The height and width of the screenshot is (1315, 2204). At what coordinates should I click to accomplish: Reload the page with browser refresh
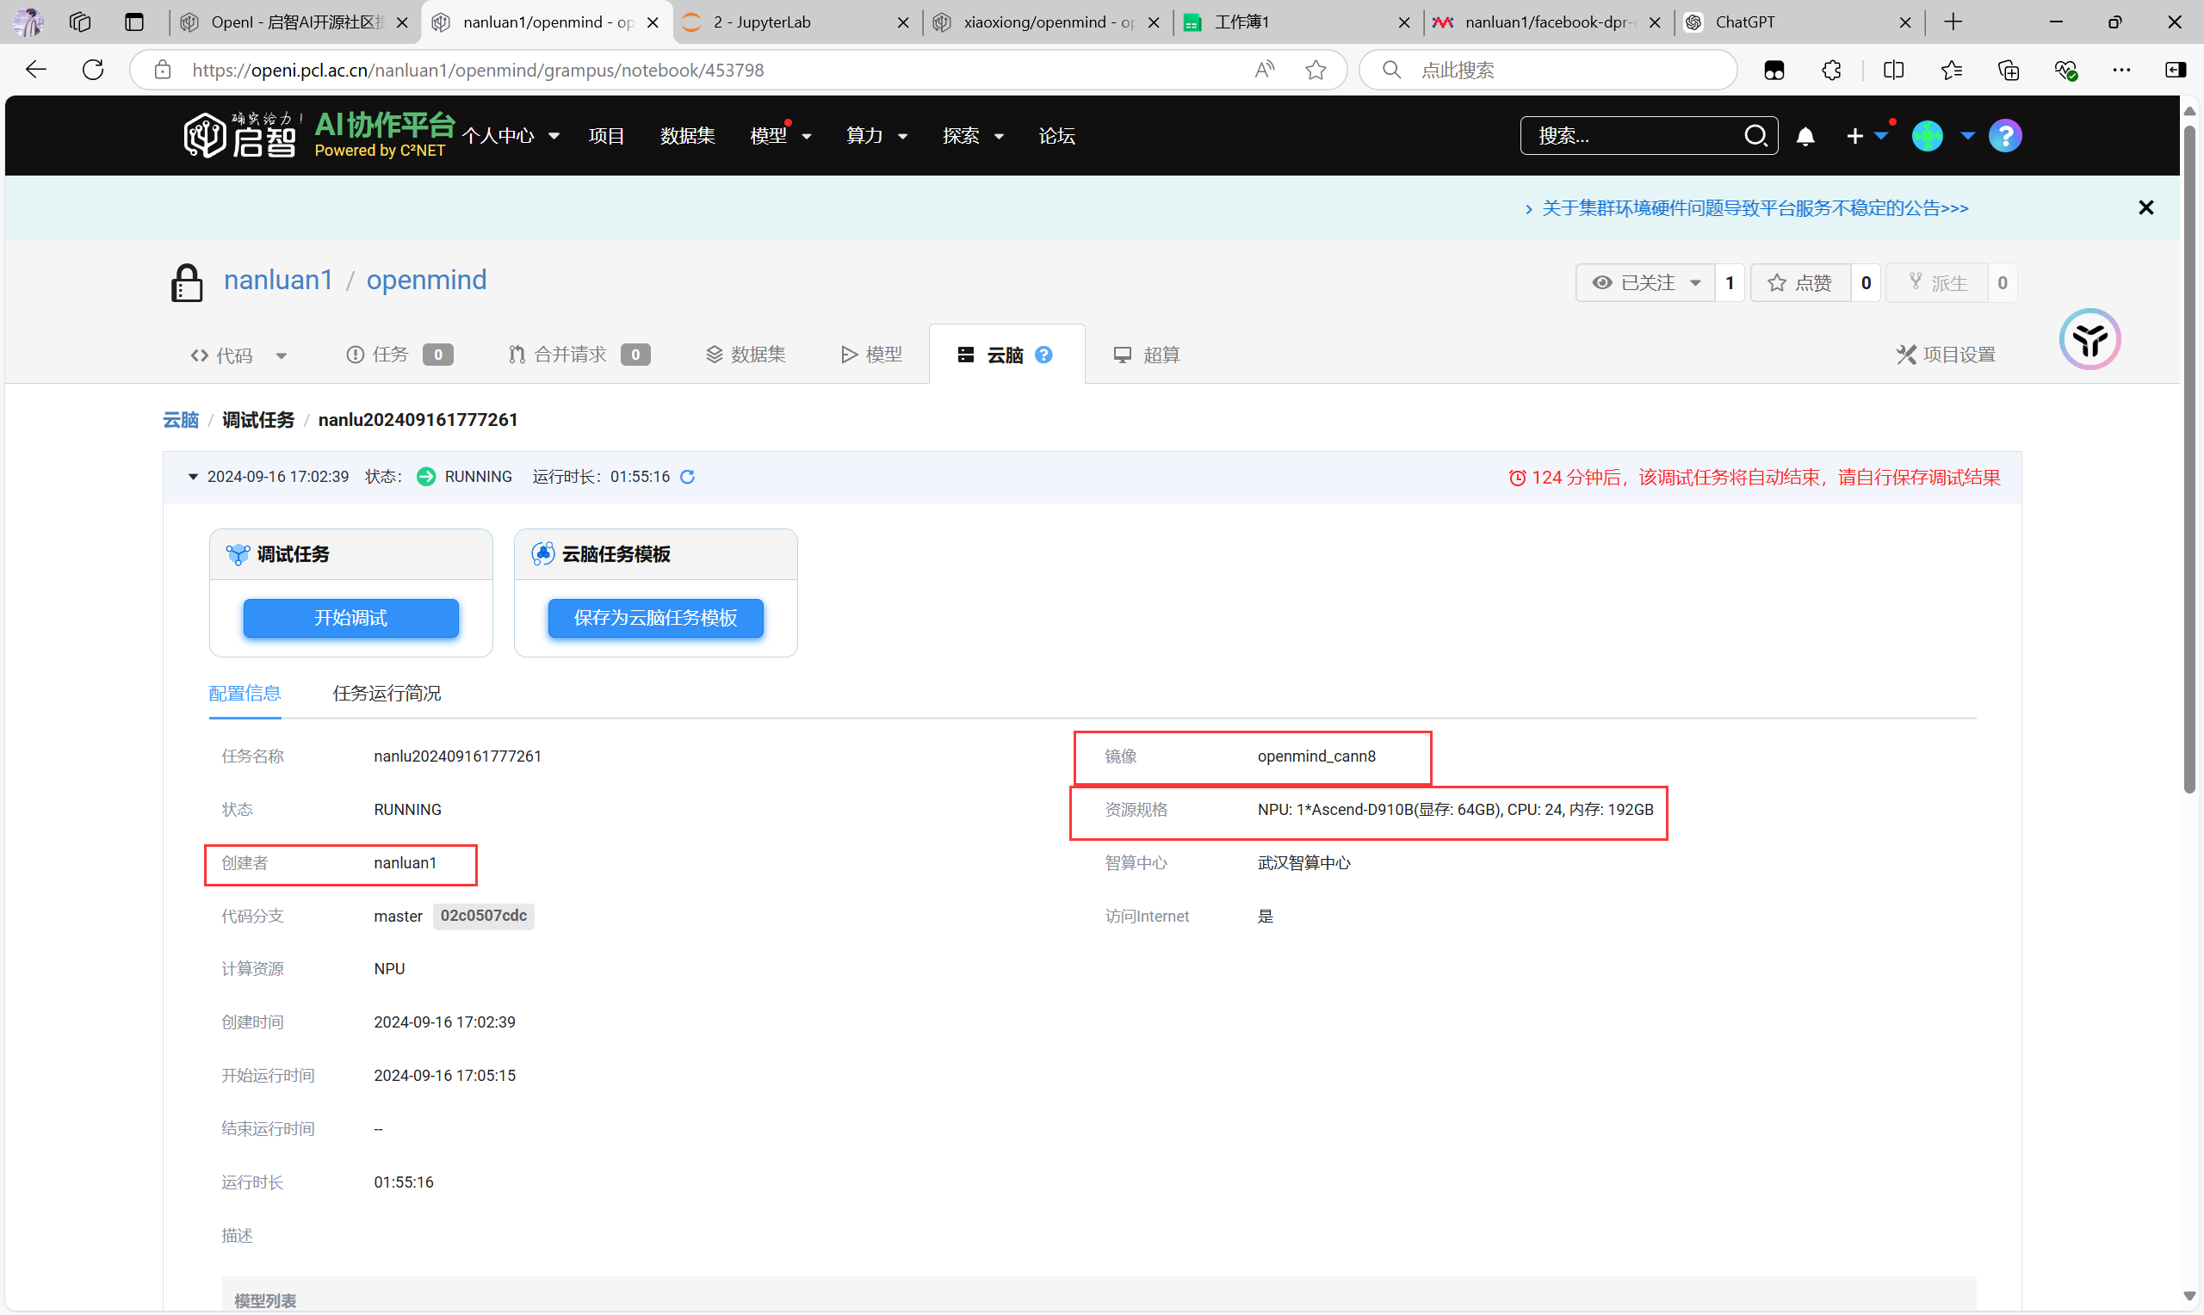point(93,70)
